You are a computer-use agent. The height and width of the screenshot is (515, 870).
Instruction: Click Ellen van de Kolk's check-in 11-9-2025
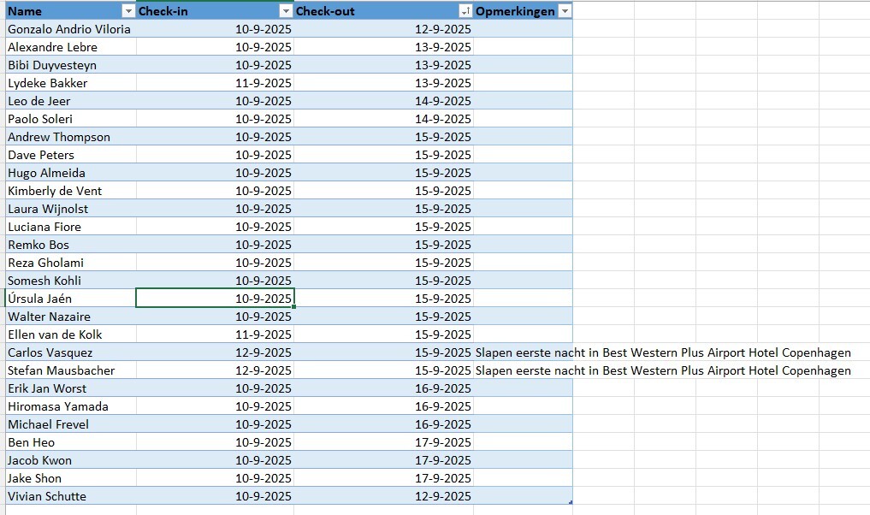tap(215, 334)
